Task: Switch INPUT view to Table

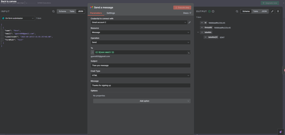Action: pos(72,11)
